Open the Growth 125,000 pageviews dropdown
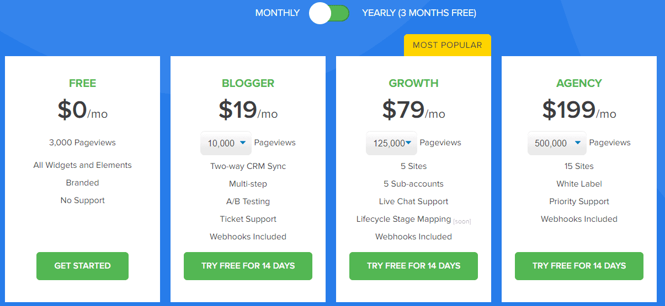 [391, 143]
